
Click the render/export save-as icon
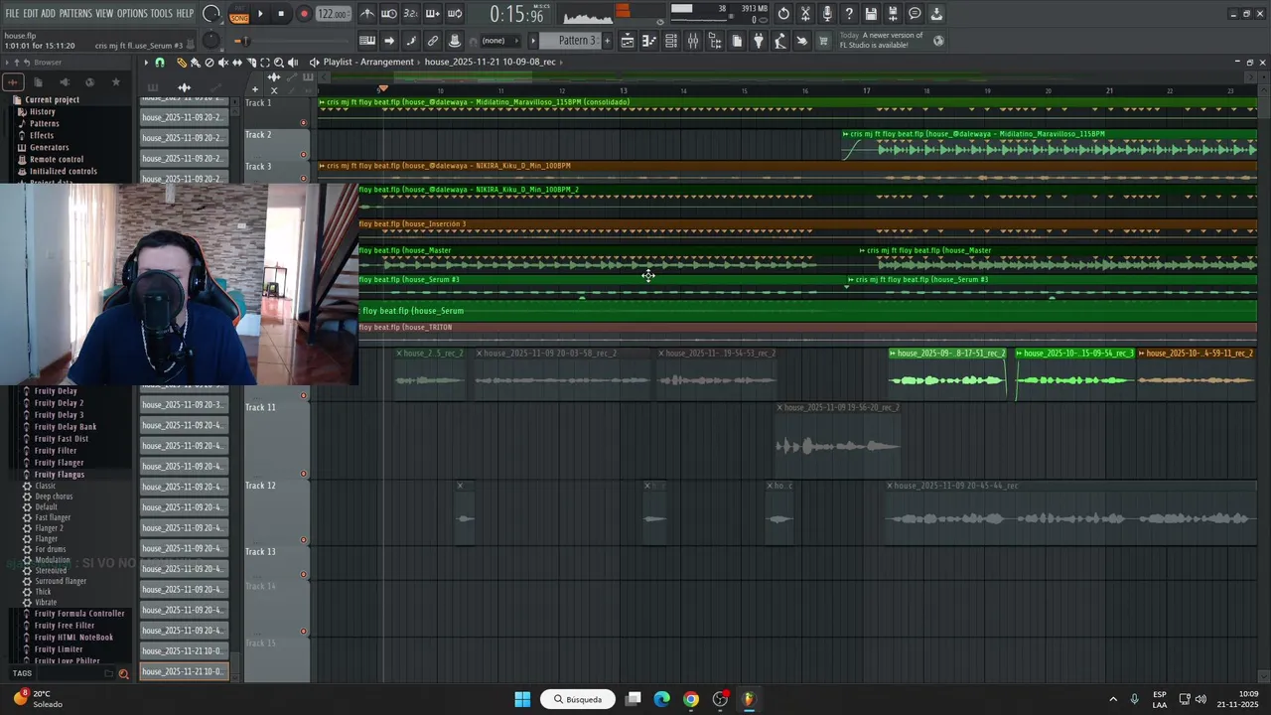point(893,14)
